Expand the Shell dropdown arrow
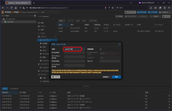Image resolution: width=172 pixels, height=111 pixels. pos(147,16)
